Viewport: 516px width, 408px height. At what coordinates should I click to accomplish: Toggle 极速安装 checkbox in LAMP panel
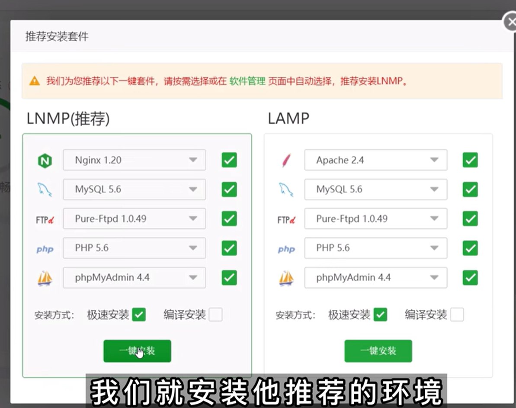(x=380, y=315)
